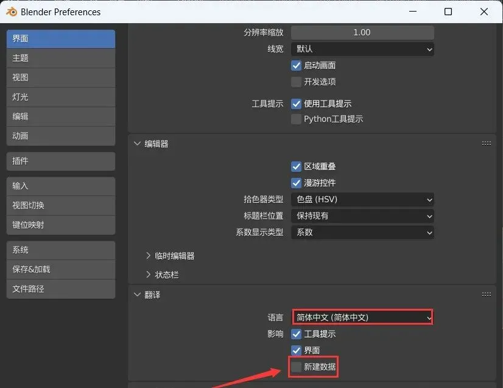Uncheck the 界面 translation checkbox
This screenshot has height=388, width=503.
[x=296, y=350]
